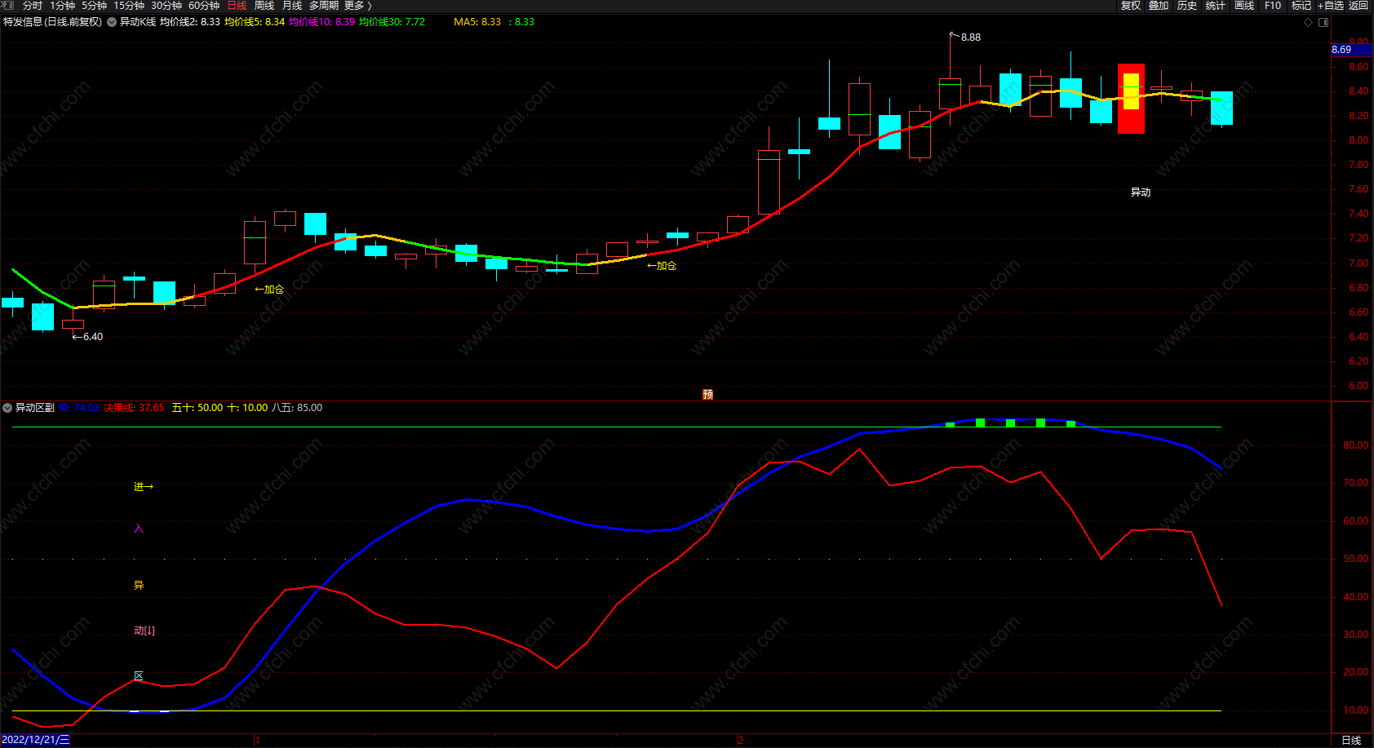Image resolution: width=1374 pixels, height=748 pixels.
Task: Click the MA5: 8.33 label
Action: [x=477, y=22]
